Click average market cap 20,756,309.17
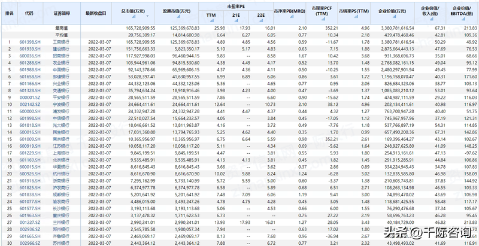 [x=142, y=35]
